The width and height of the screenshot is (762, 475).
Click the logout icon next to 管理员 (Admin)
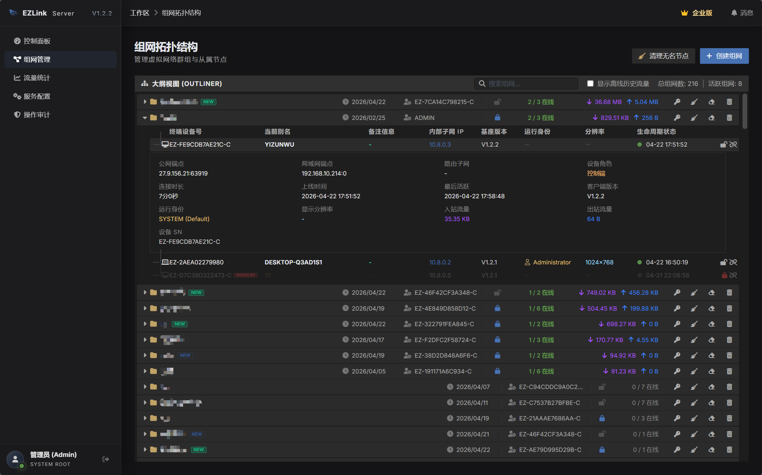[x=106, y=459]
